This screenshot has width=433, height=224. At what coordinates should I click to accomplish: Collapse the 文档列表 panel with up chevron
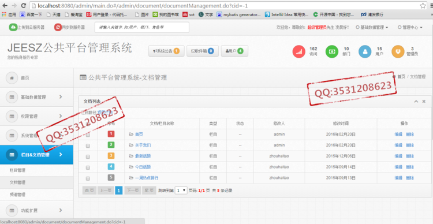(416, 102)
